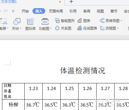Select the 1.26 date cell

click(x=87, y=91)
